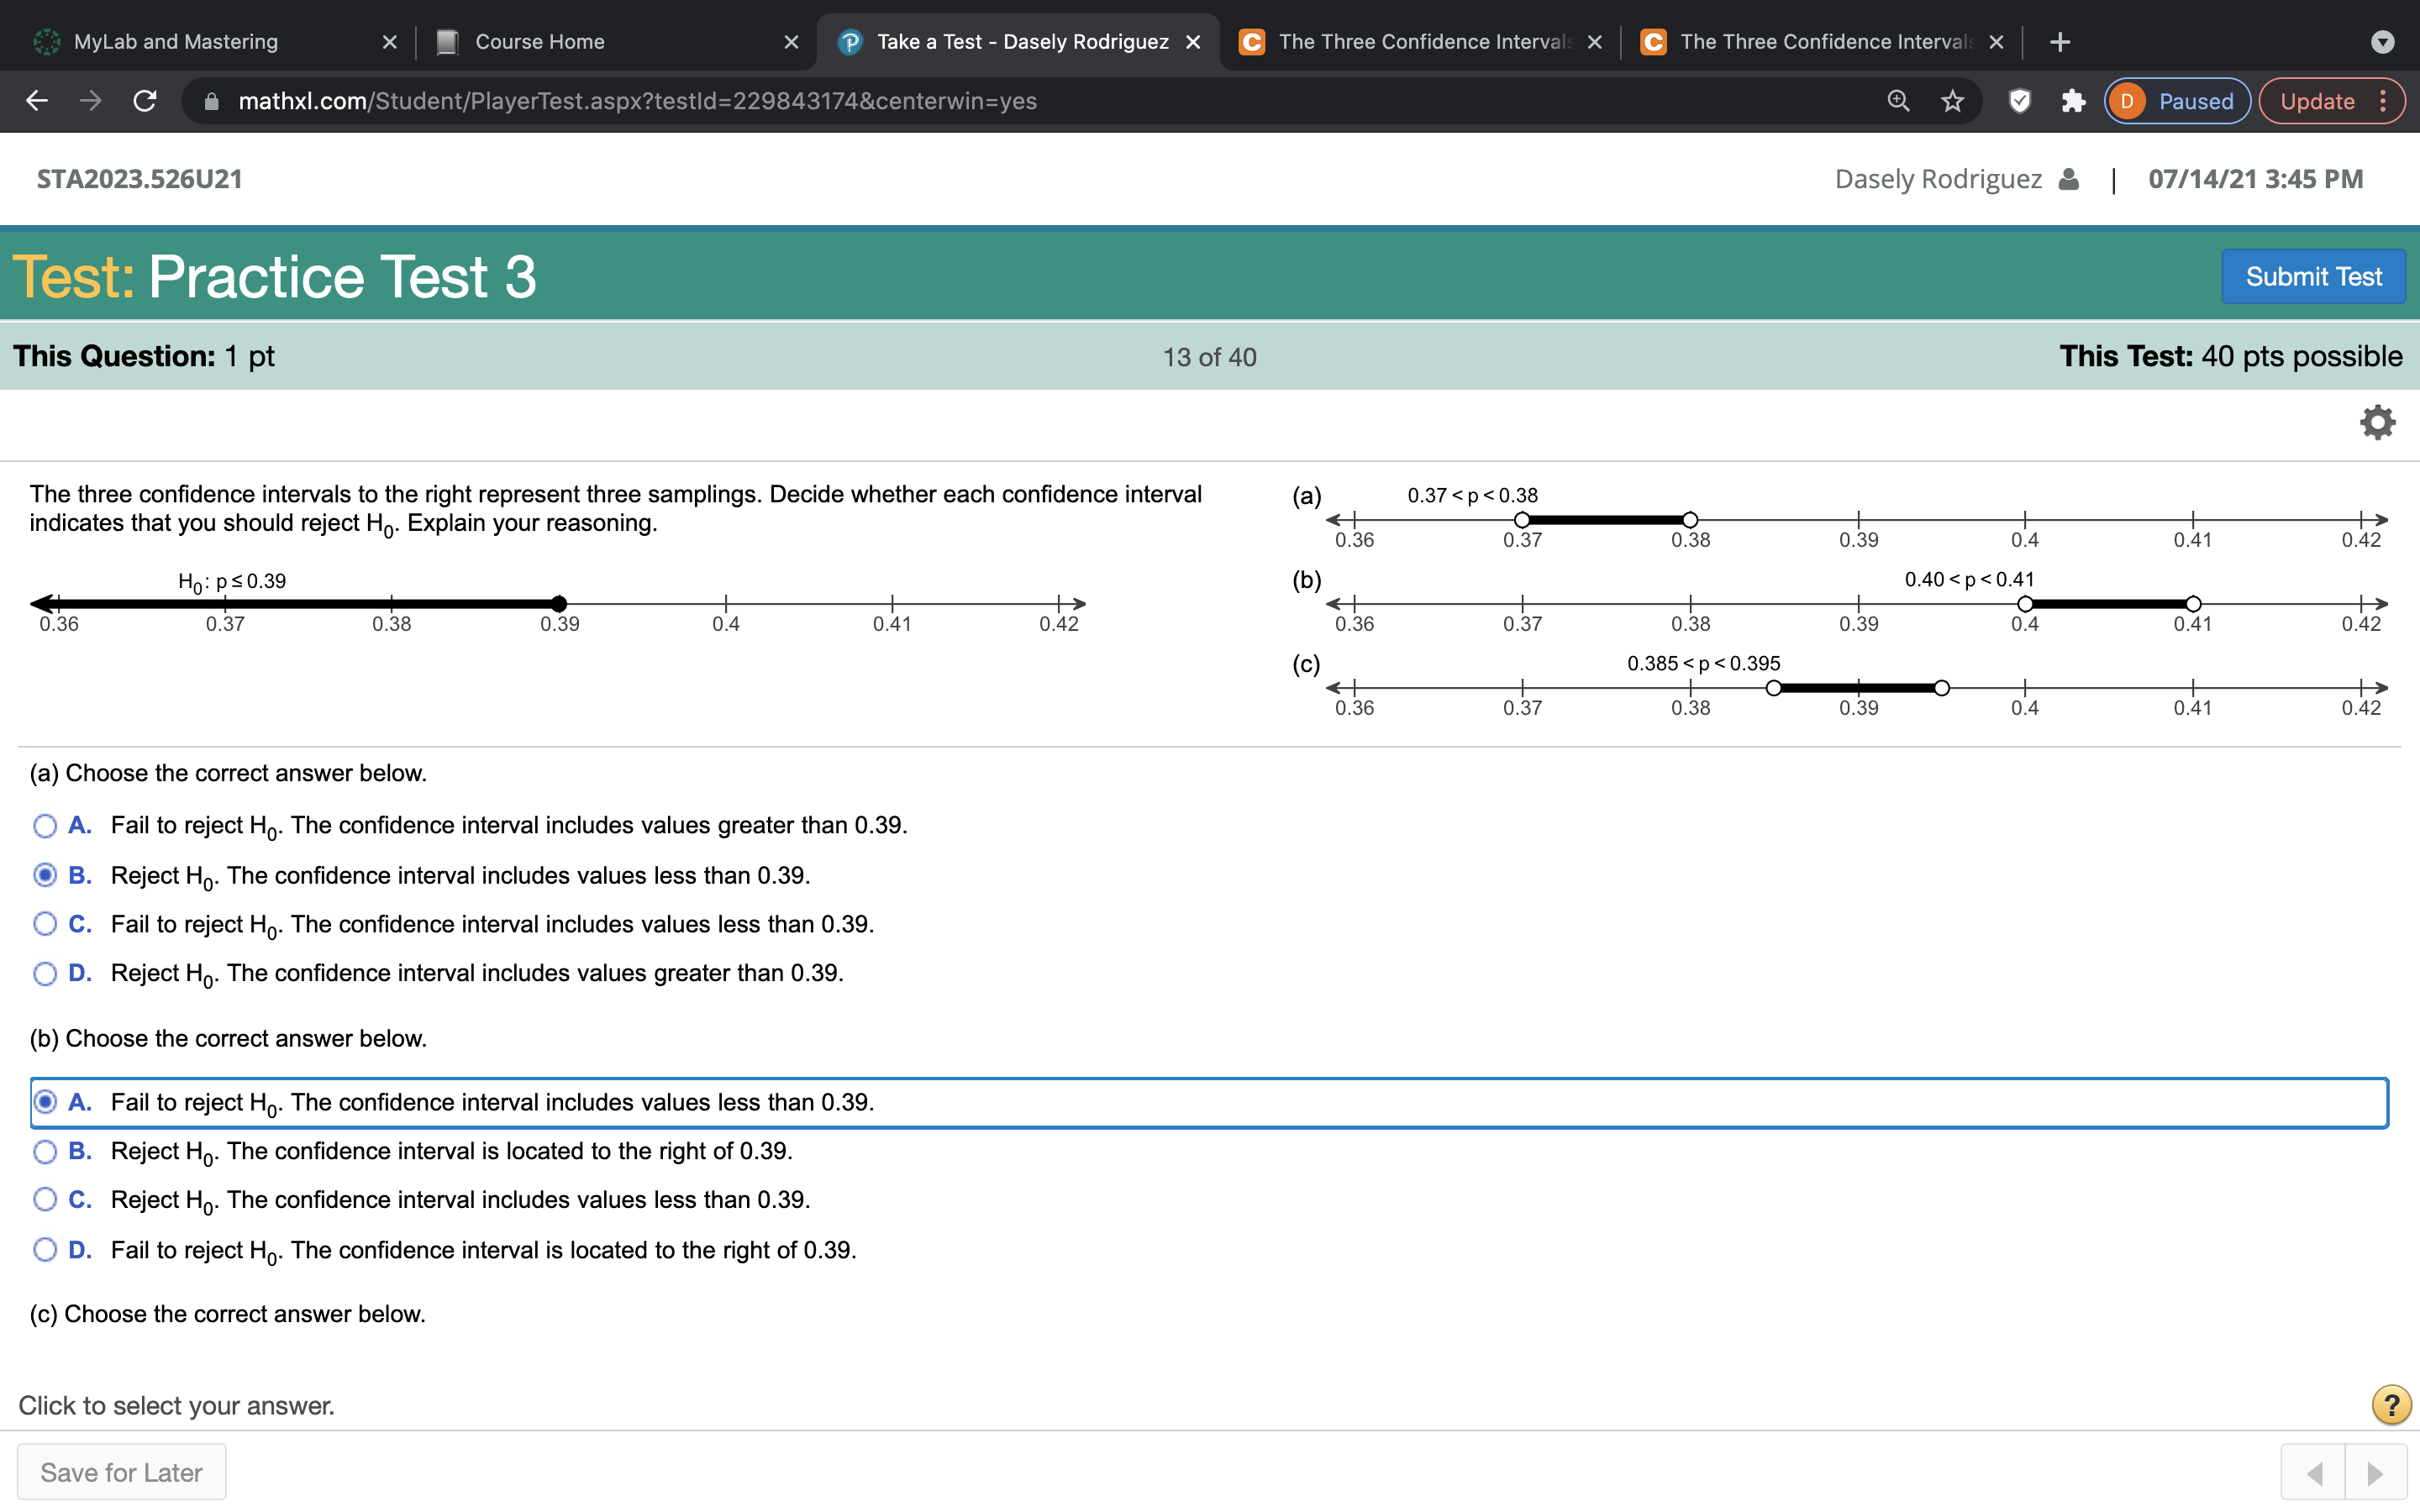Choose option B for part (b)

point(45,1152)
